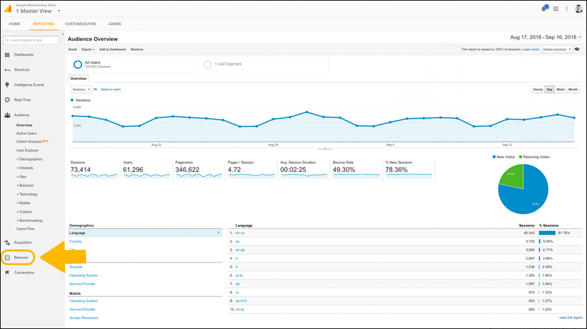Go to the ADMIN tab
The height and width of the screenshot is (329, 587).
[115, 24]
